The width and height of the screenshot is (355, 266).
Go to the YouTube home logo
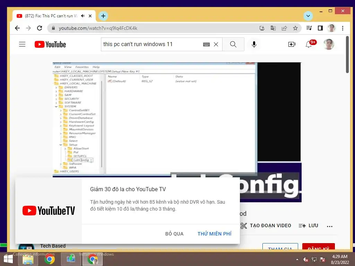pyautogui.click(x=50, y=44)
